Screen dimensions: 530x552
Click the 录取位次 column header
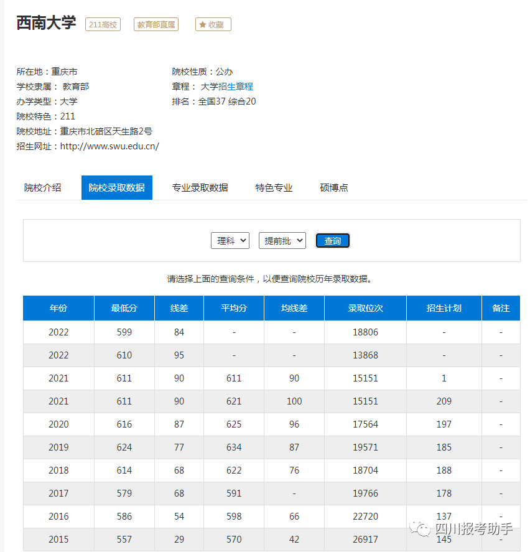click(365, 308)
